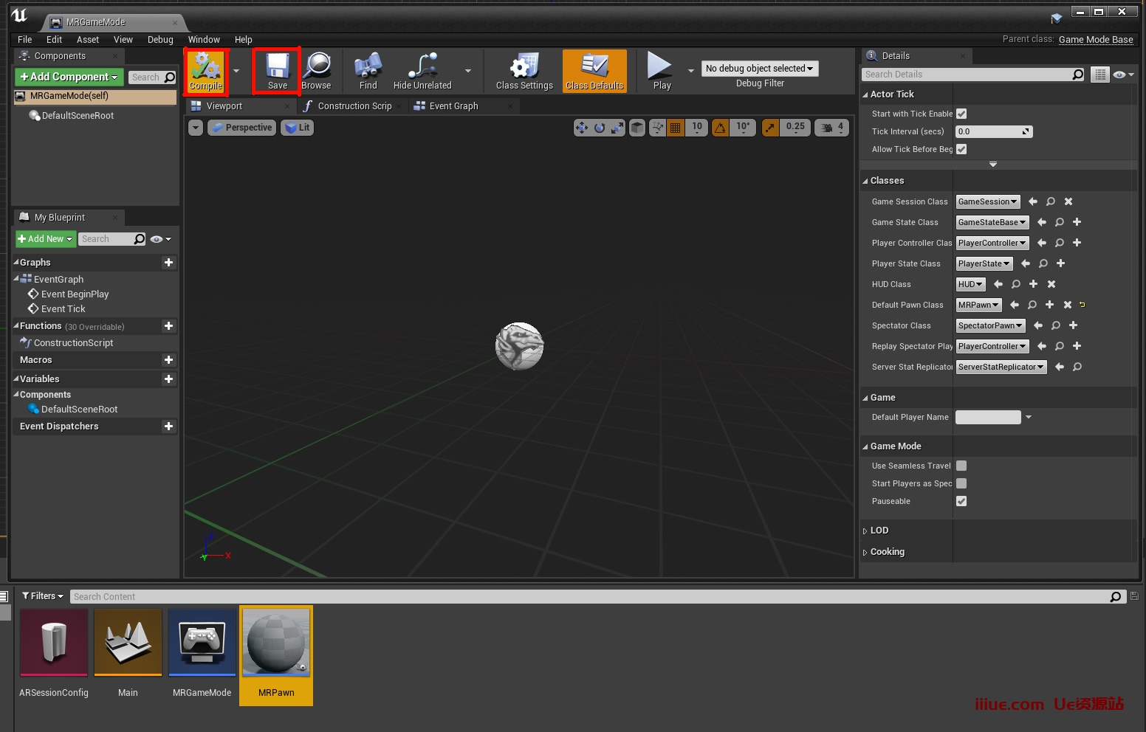Uncheck the Pauseable checkbox
This screenshot has height=732, width=1146.
961,501
